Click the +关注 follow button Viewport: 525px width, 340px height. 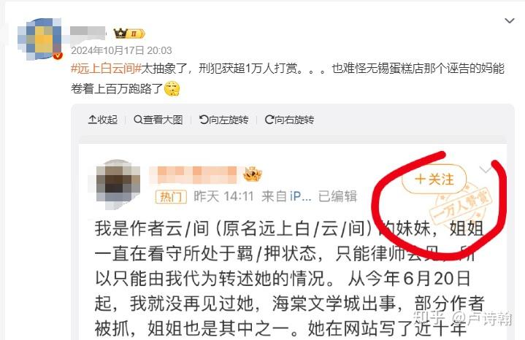(x=434, y=179)
